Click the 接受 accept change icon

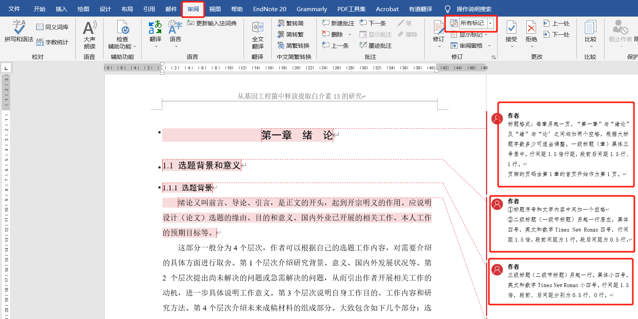(511, 28)
